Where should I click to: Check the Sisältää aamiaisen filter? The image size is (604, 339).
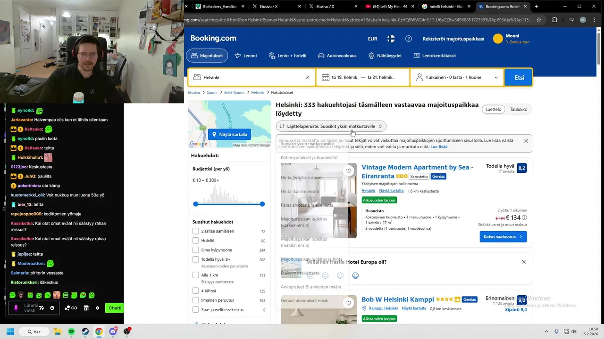[x=196, y=231]
